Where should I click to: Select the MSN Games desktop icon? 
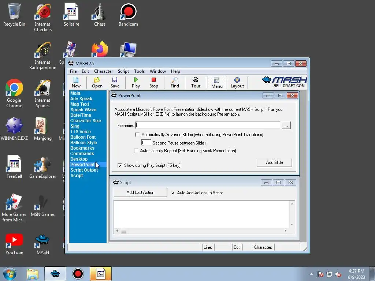[x=42, y=205]
